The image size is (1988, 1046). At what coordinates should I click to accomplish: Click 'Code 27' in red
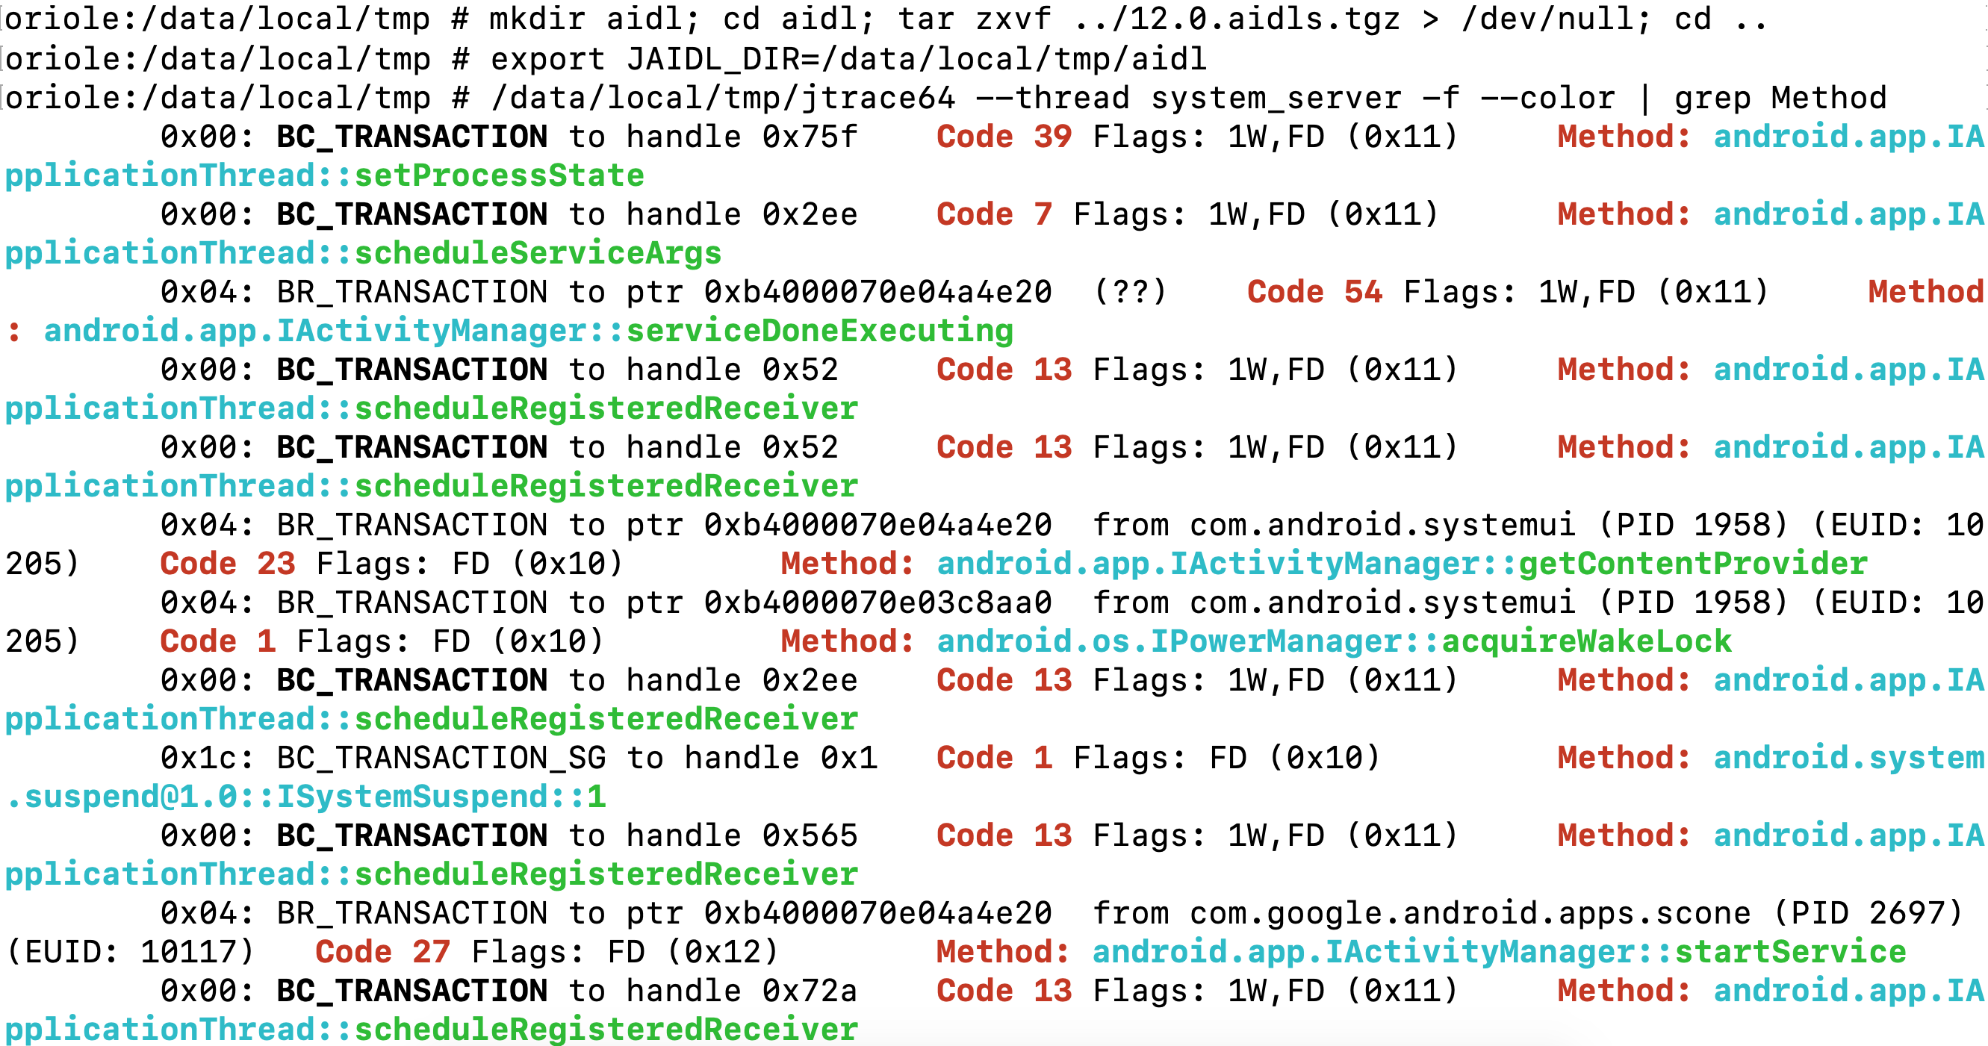(x=383, y=952)
